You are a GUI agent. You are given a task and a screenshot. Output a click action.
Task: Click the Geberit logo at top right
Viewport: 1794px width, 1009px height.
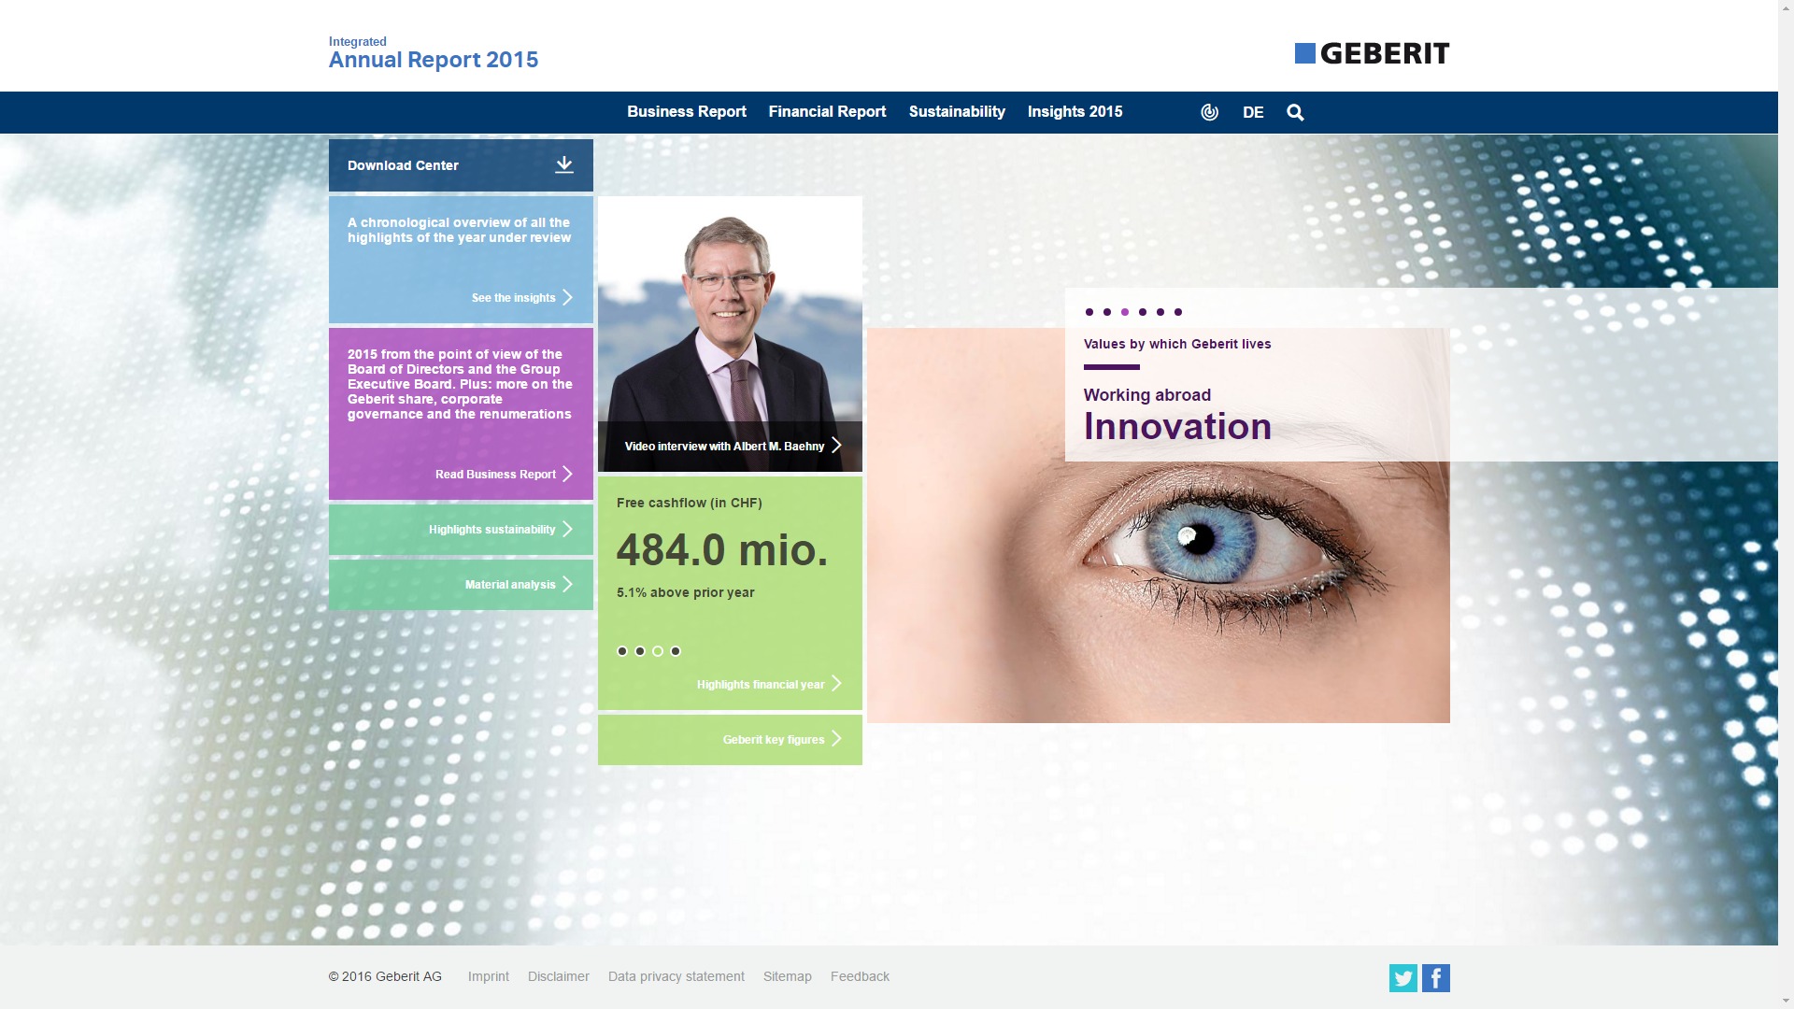tap(1372, 53)
